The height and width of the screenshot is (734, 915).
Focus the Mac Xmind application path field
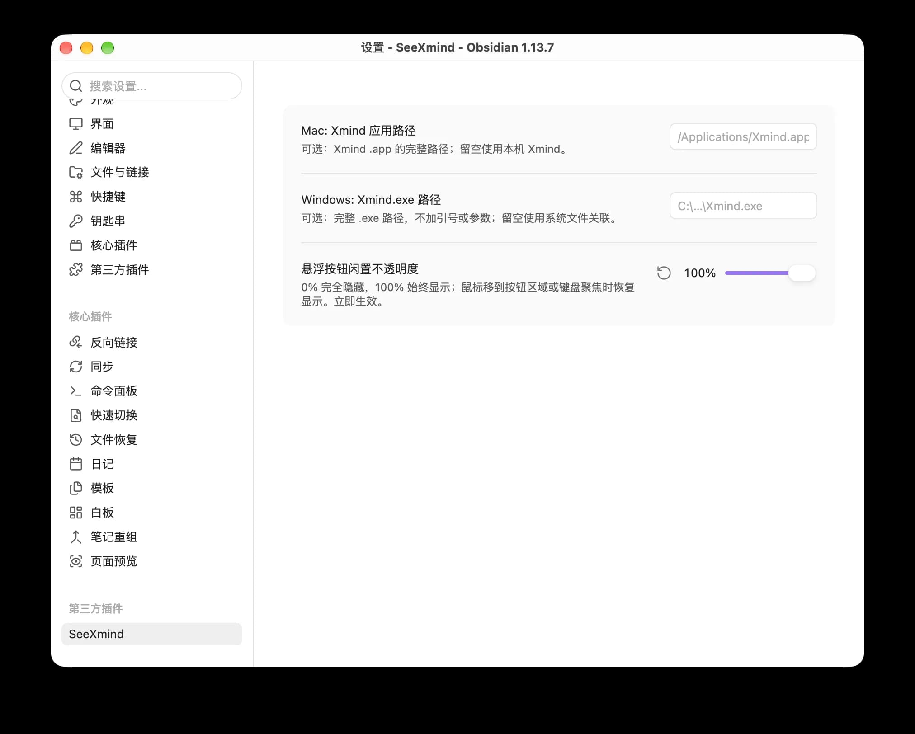(743, 136)
